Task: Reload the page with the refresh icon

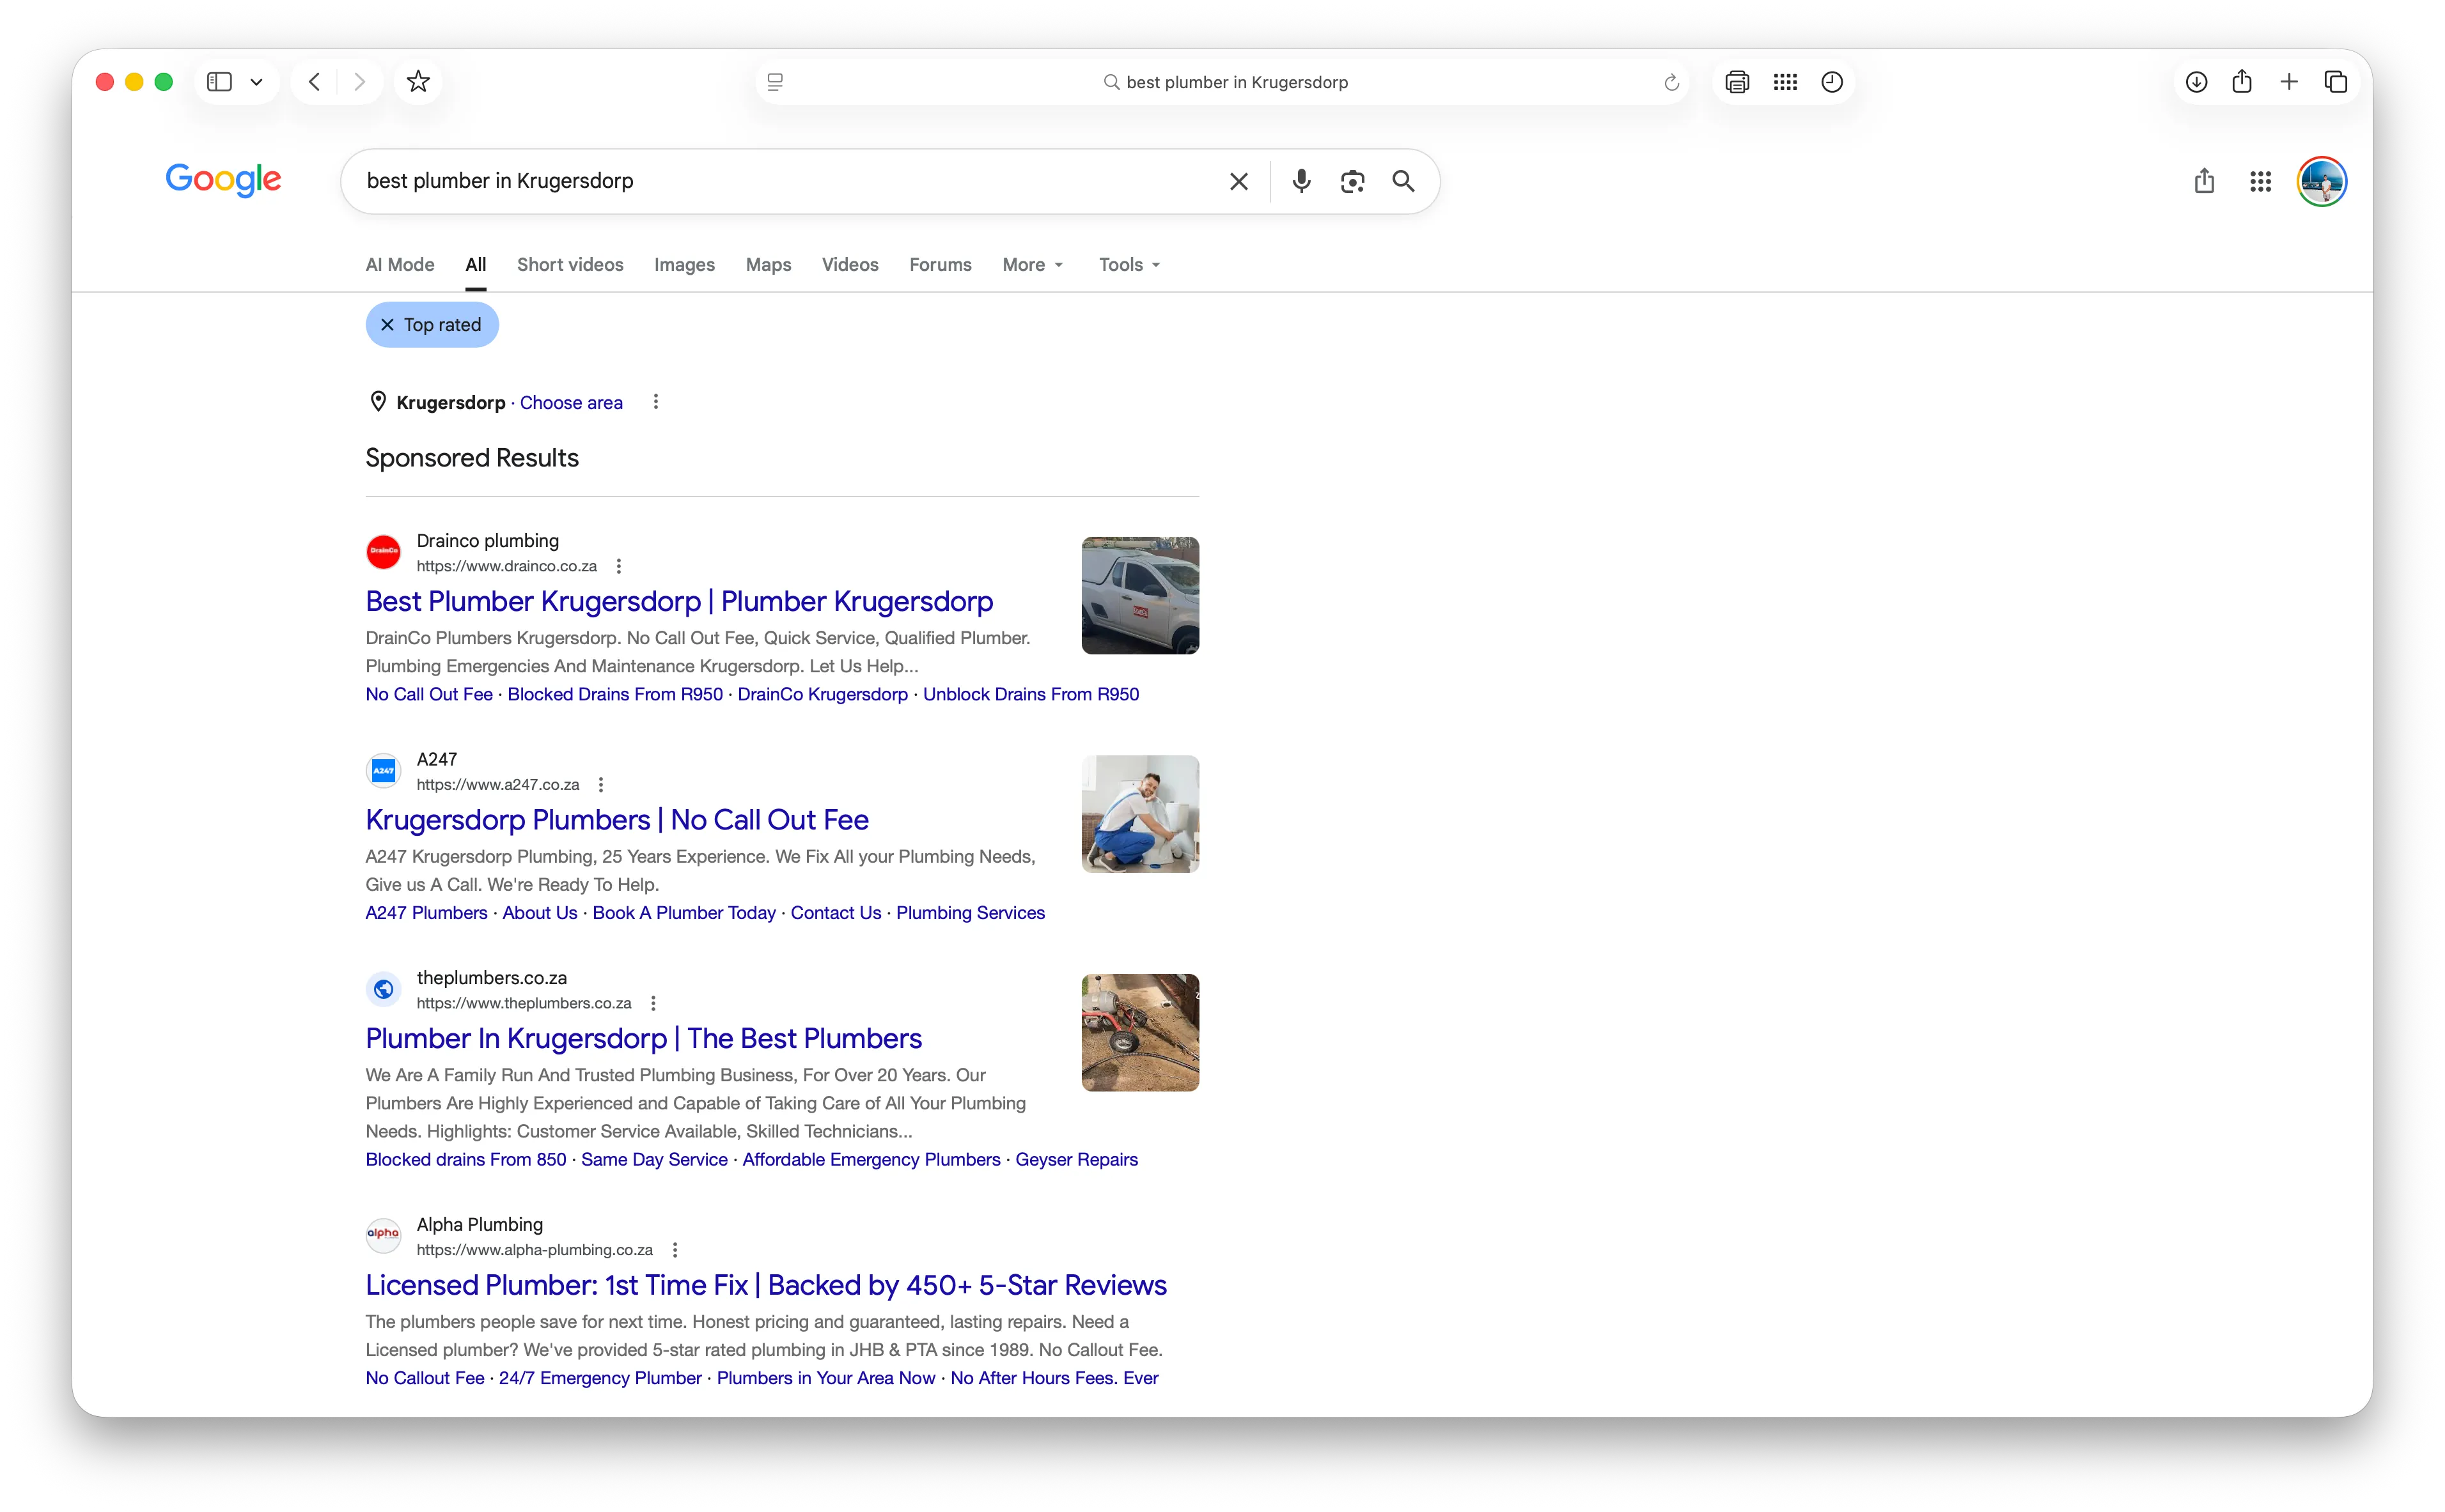Action: click(x=1671, y=82)
